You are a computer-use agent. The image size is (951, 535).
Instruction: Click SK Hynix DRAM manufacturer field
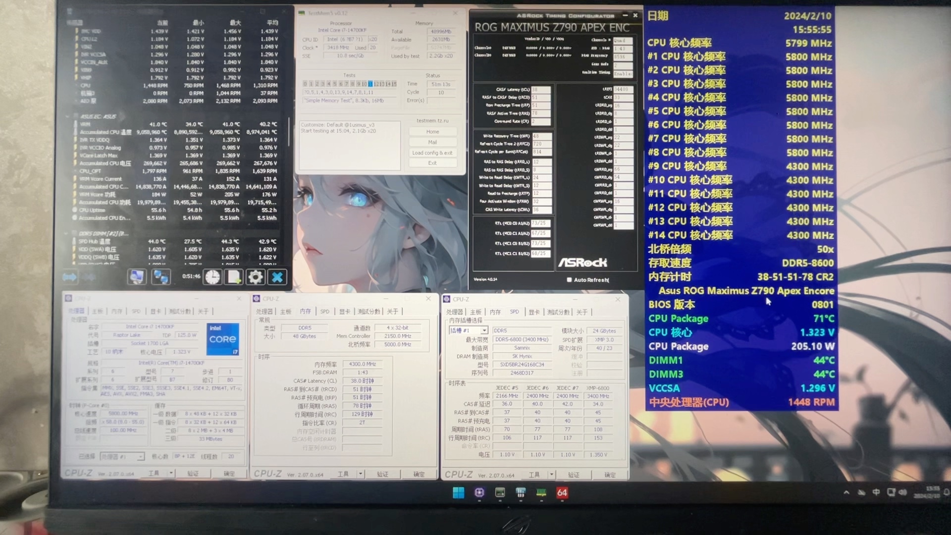(522, 356)
